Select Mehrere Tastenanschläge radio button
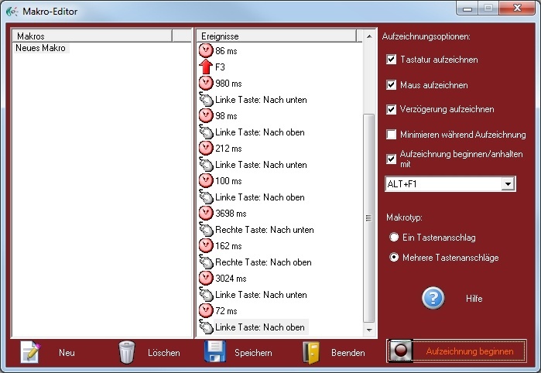 click(x=394, y=257)
